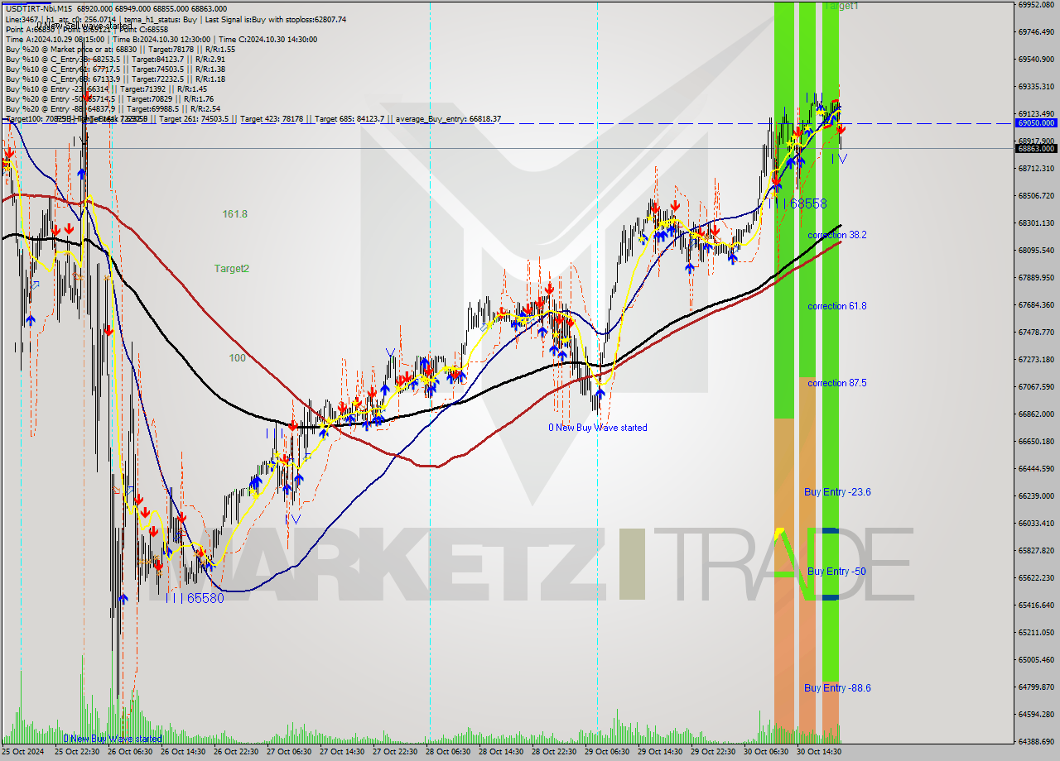The image size is (1060, 761).
Task: Click the '26 Oct 06:30' time label
Action: tap(130, 752)
